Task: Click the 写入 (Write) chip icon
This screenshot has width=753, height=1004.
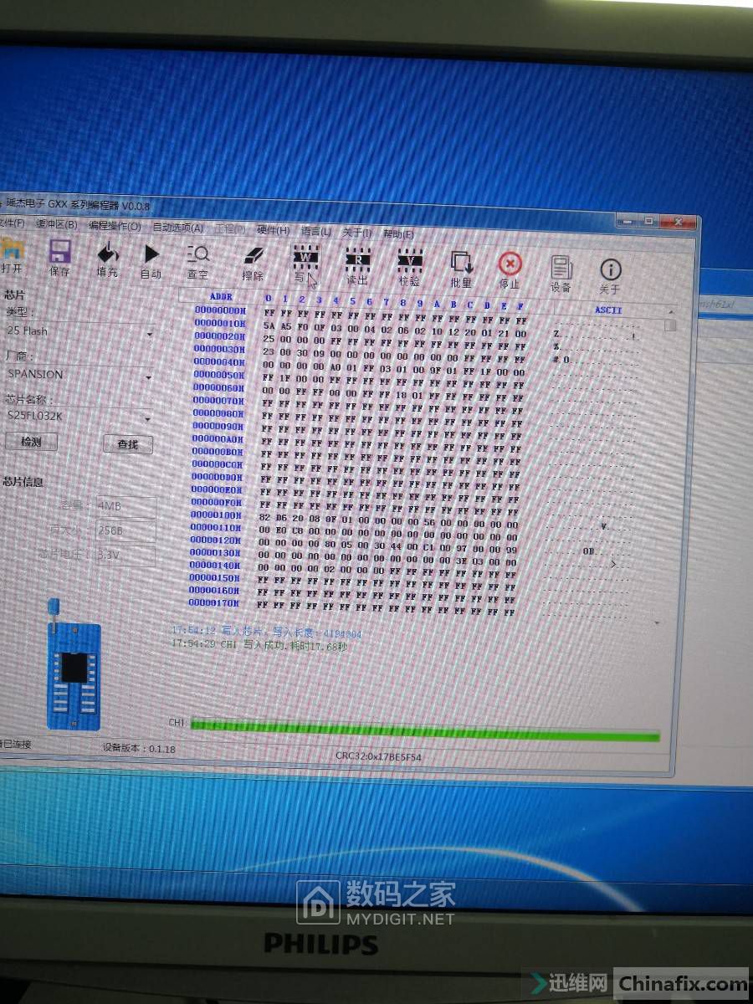Action: click(305, 256)
